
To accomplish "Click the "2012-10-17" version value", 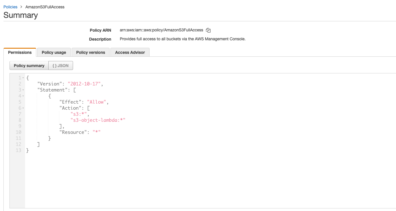I will coord(84,84).
